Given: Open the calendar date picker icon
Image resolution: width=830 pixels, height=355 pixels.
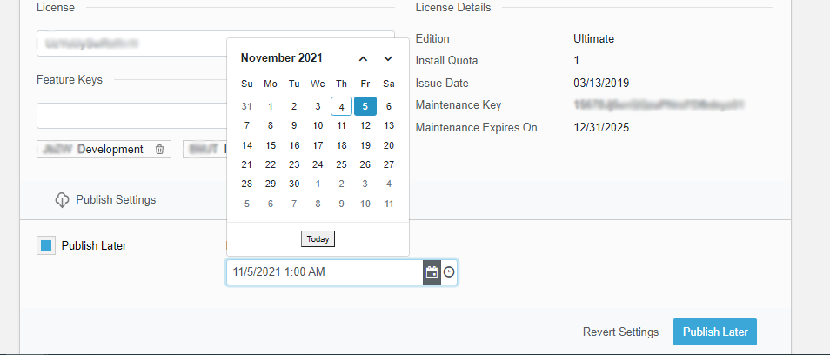Looking at the screenshot, I should 432,272.
